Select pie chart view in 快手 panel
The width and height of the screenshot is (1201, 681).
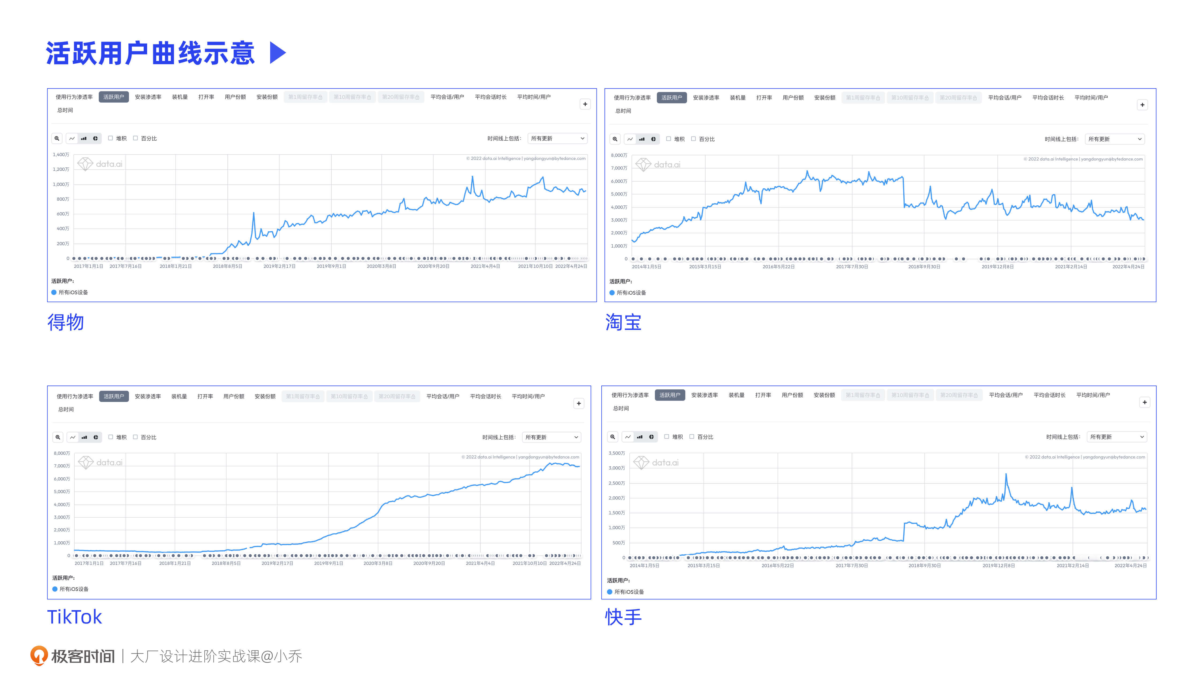[651, 437]
